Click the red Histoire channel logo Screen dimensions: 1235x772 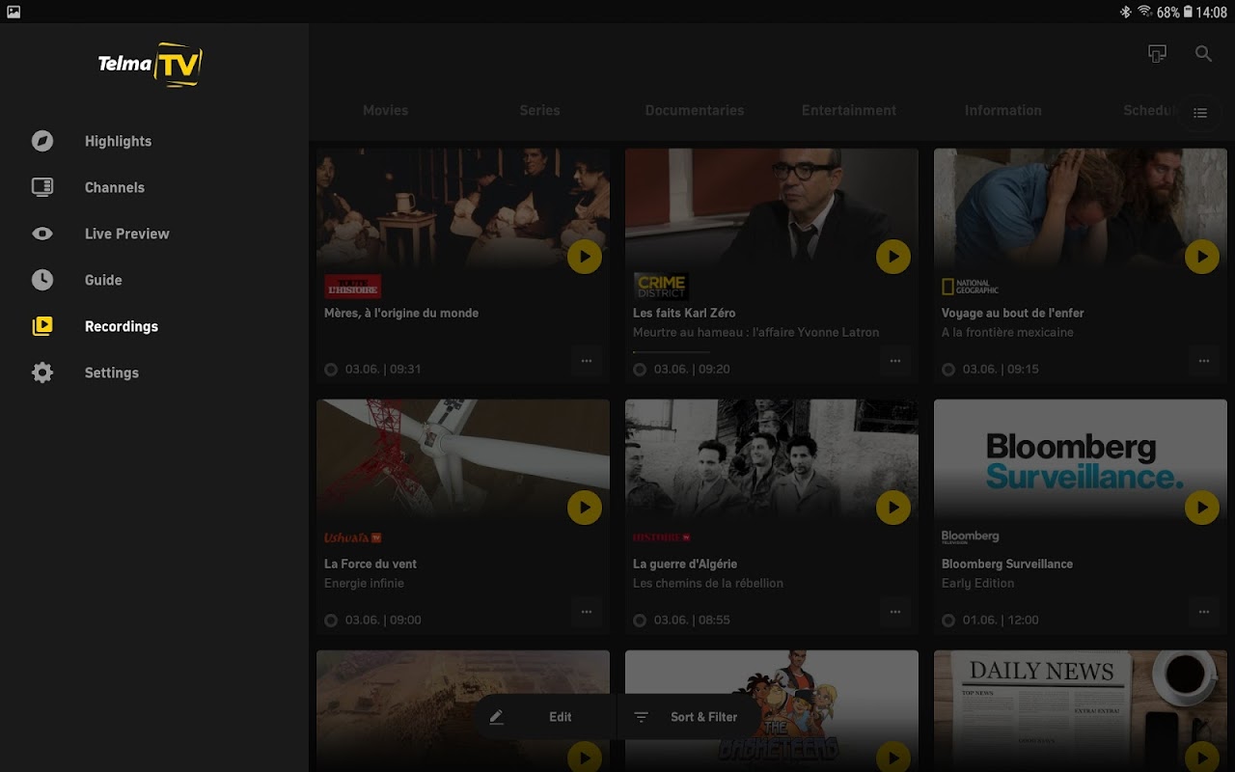(x=662, y=538)
